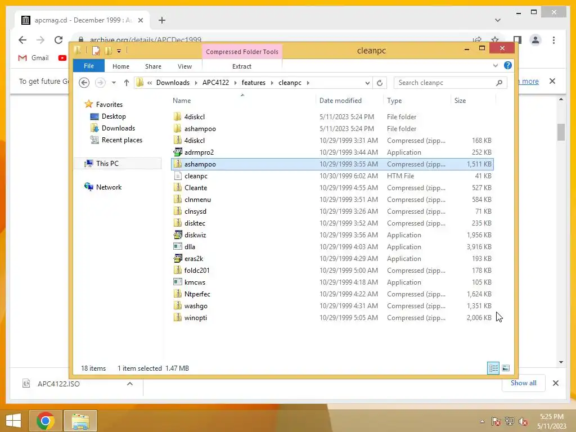The width and height of the screenshot is (576, 432).
Task: Expand recent locations dropdown arrow
Action: click(114, 83)
